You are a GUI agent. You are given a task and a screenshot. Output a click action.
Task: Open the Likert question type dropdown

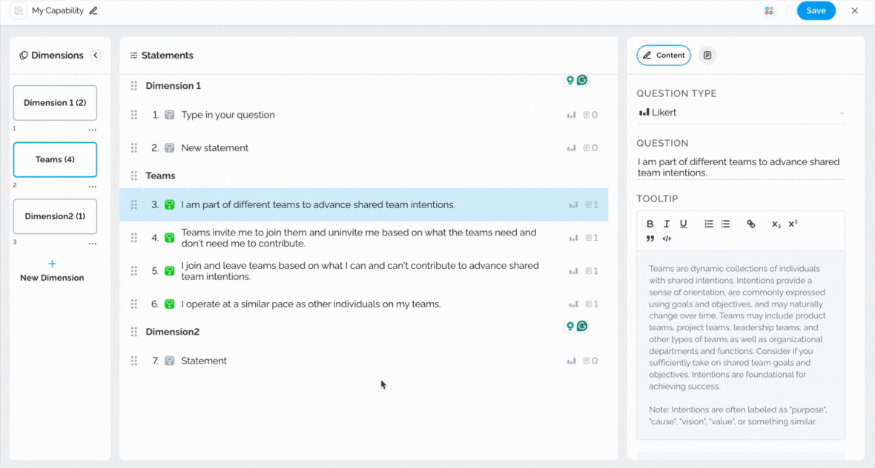(x=740, y=113)
